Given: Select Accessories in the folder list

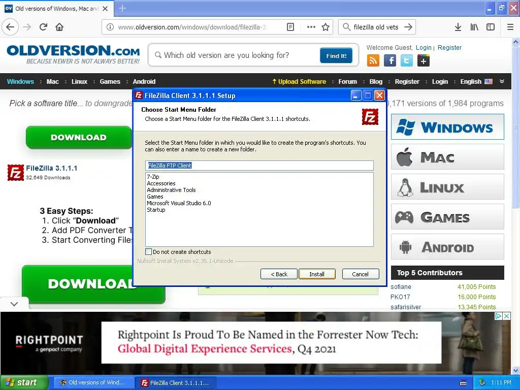Looking at the screenshot, I should [x=161, y=183].
